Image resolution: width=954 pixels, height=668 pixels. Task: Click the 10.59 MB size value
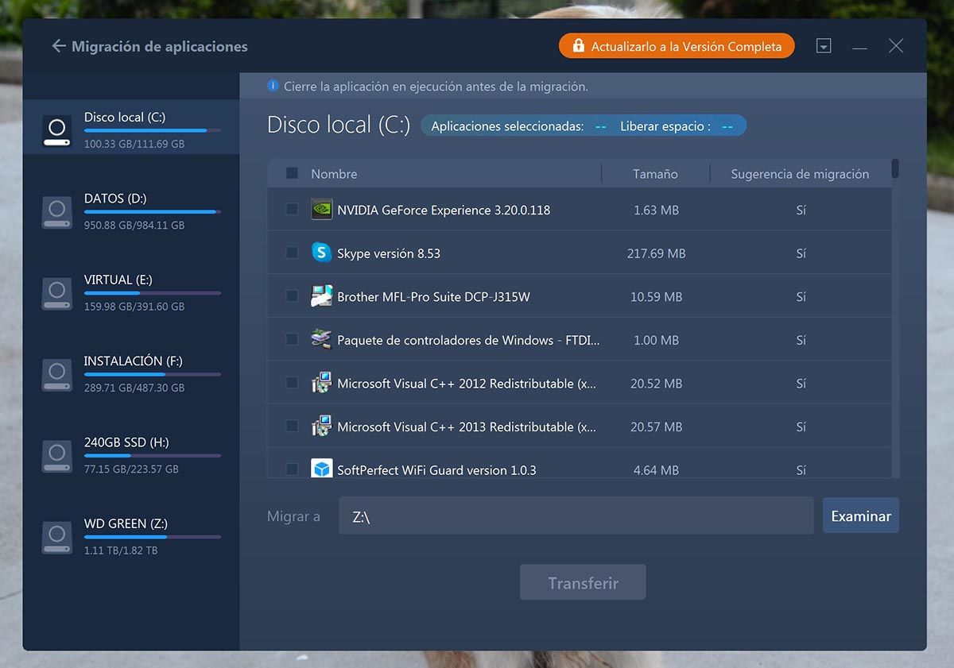656,296
